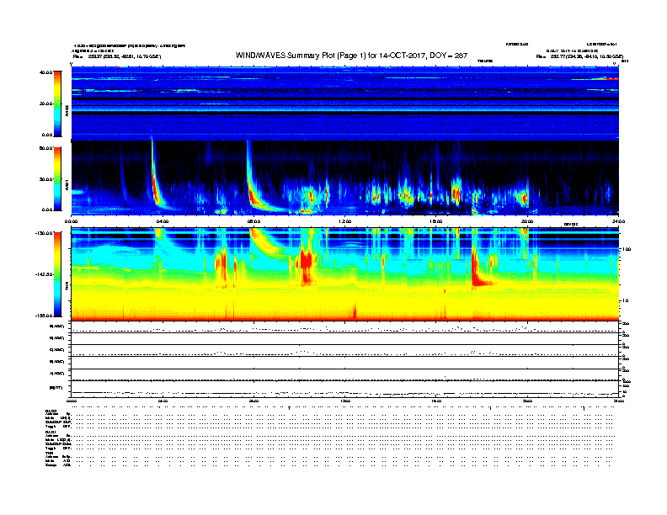Screen dimensions: 667x515
Task: Click the 40.00 label on RAD2 color scale
Action: tap(46, 72)
